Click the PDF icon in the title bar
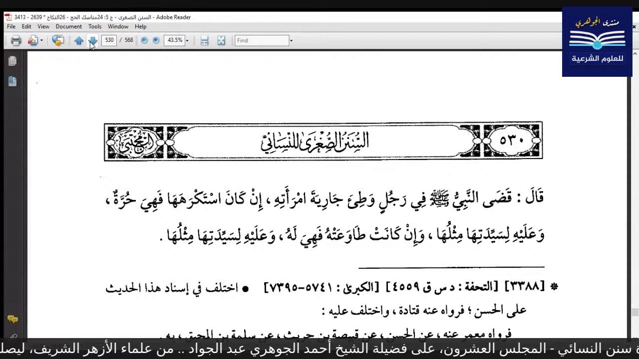 [x=8, y=17]
